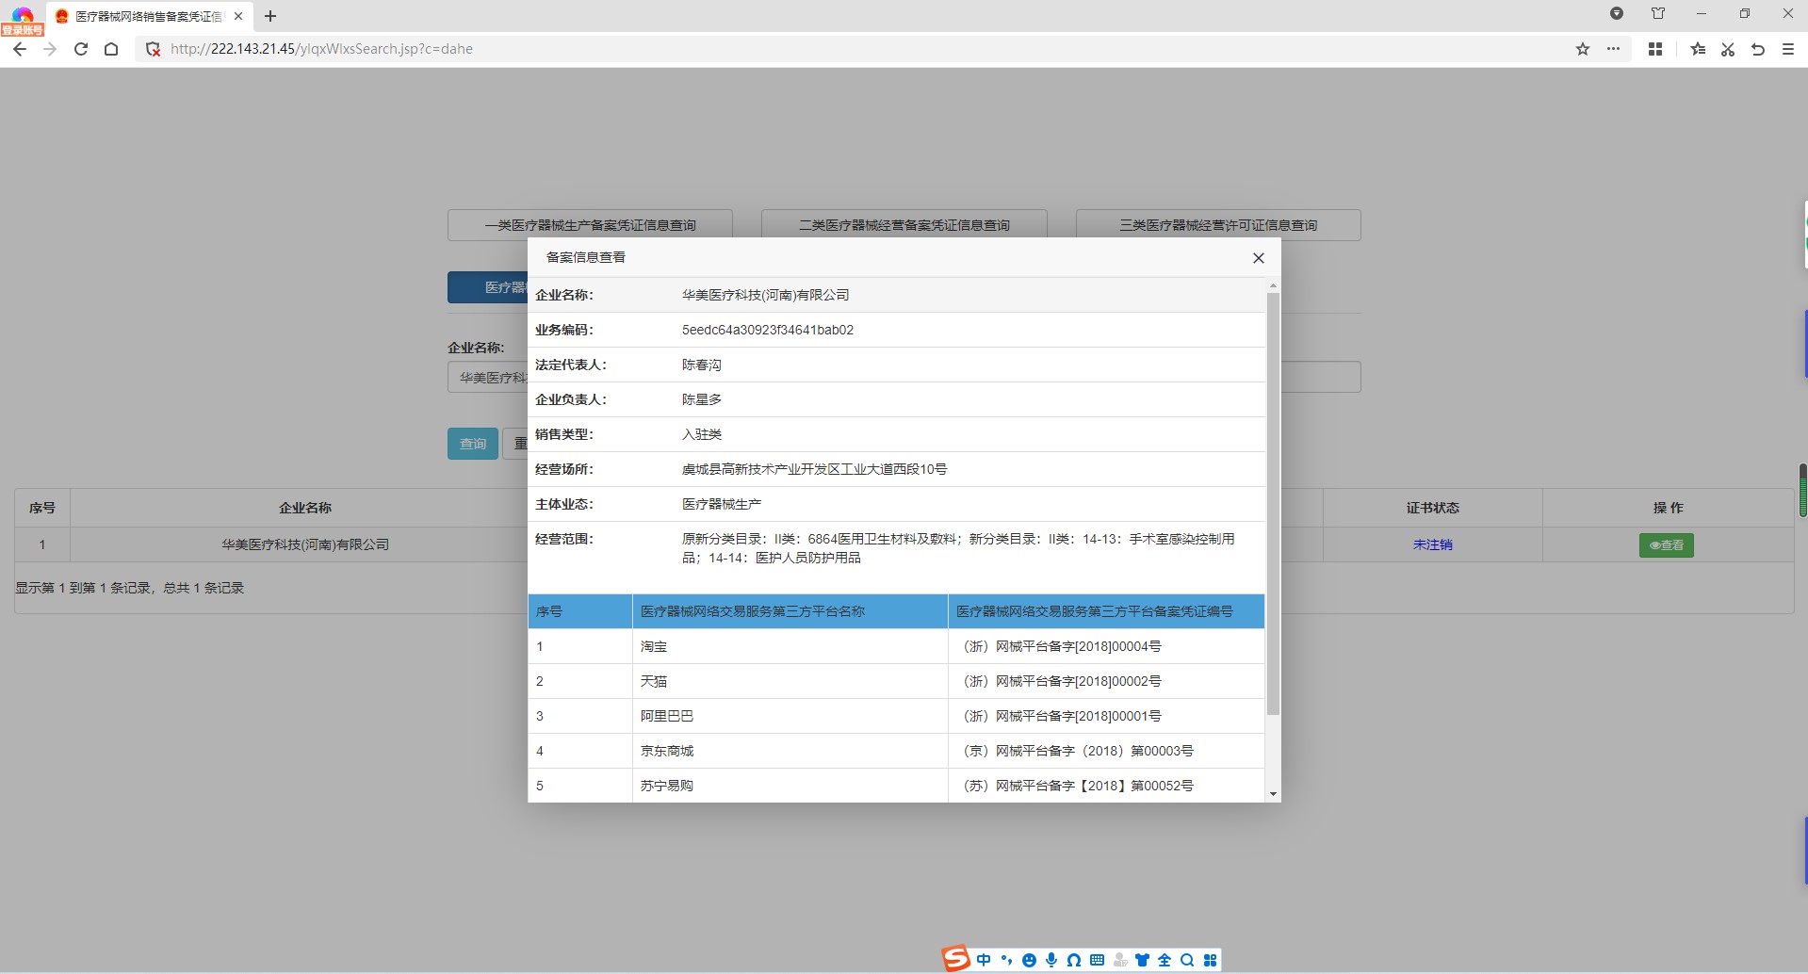Viewport: 1808px width, 974px height.
Task: Click the browser address bar URL
Action: (321, 49)
